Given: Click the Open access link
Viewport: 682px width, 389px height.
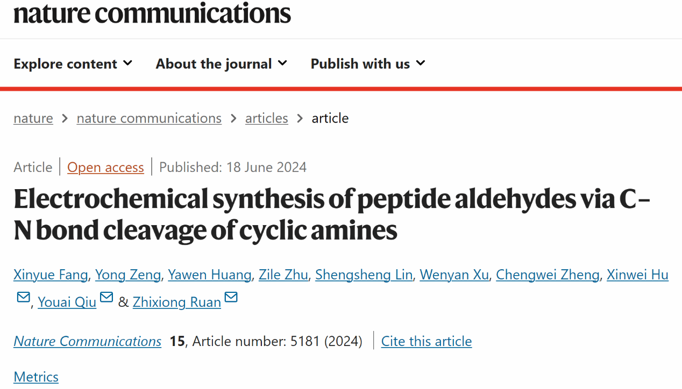Looking at the screenshot, I should pos(105,167).
